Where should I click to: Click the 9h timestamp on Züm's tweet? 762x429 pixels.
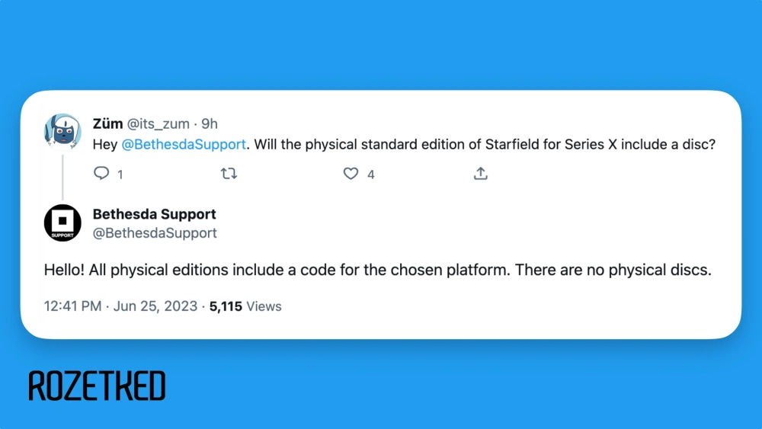pos(210,123)
